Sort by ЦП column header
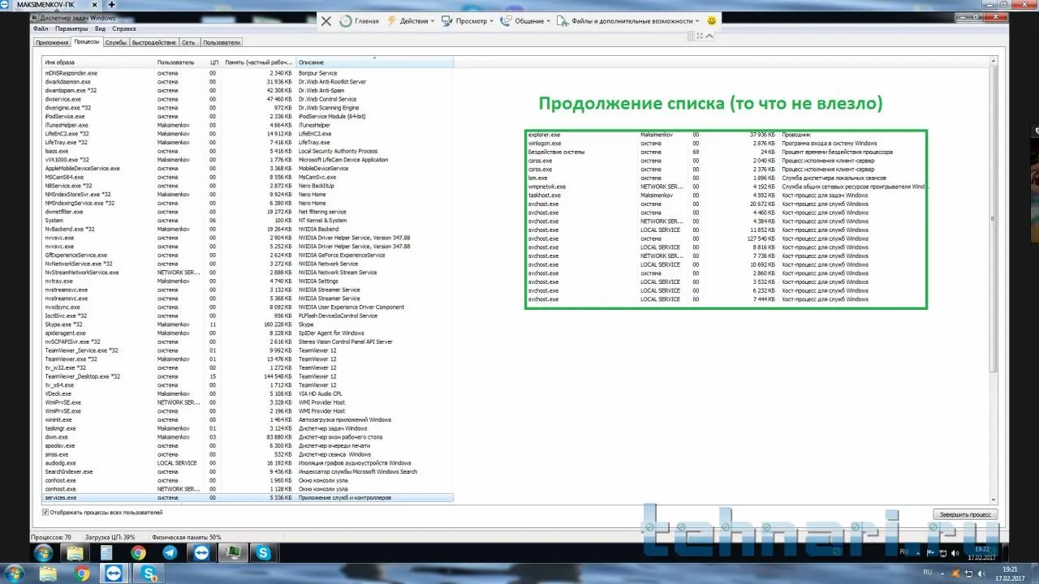 point(213,62)
